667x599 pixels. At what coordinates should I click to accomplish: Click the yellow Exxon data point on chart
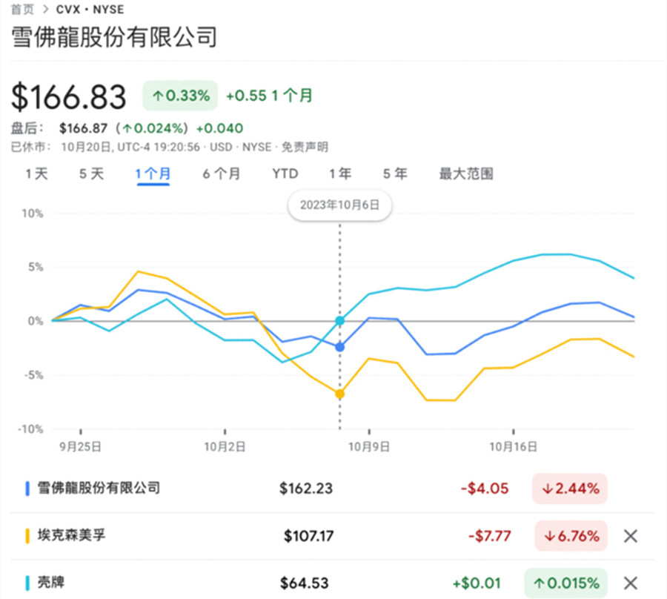tap(340, 394)
